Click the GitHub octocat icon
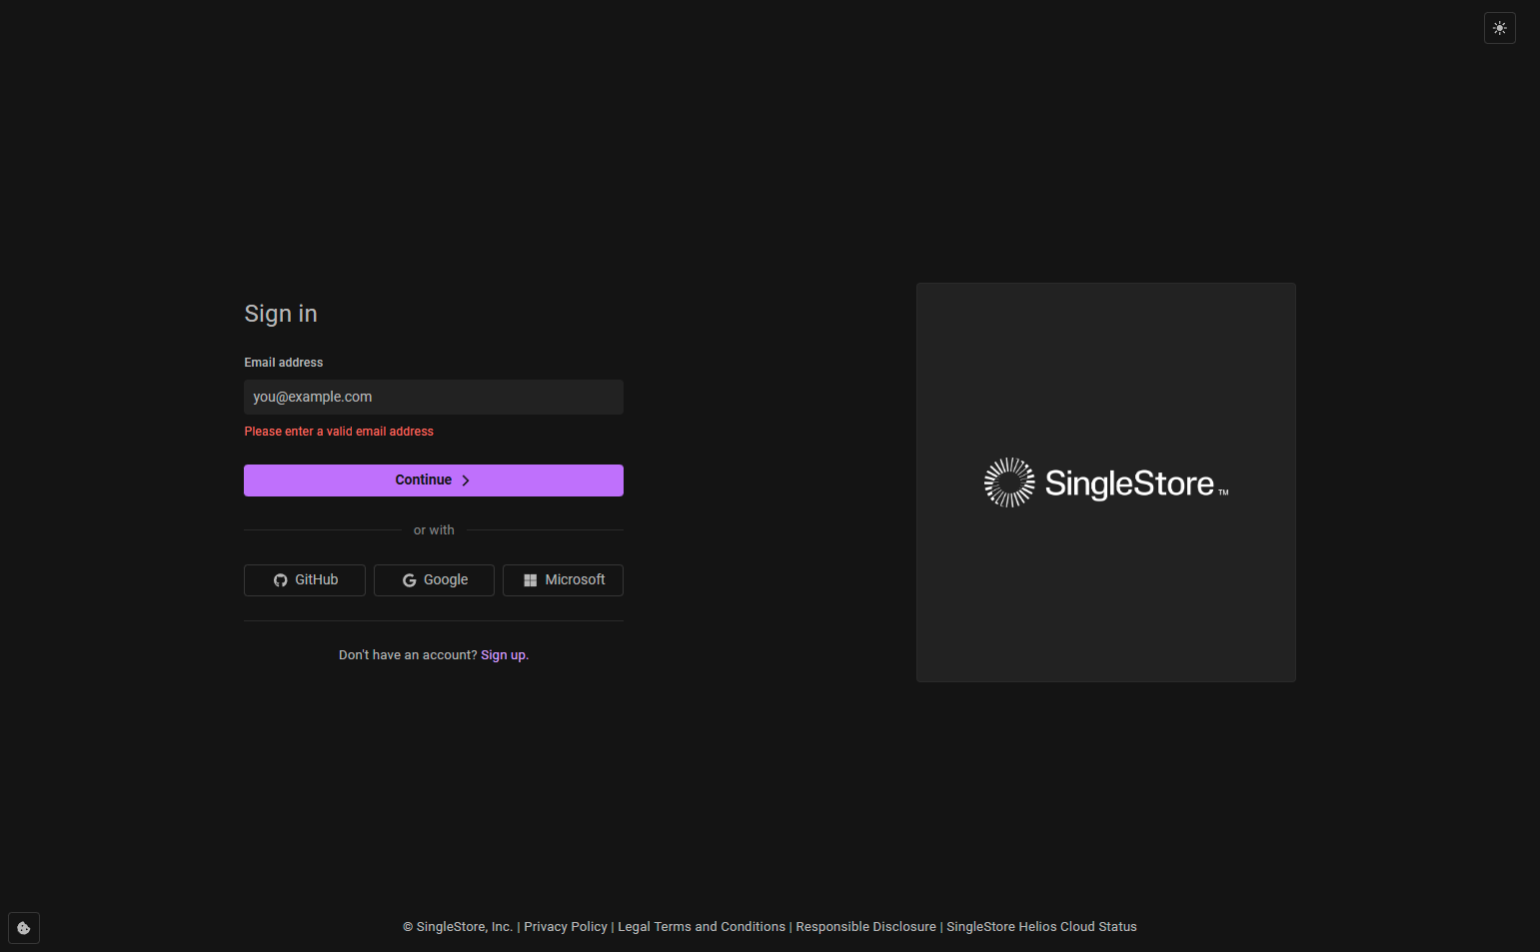This screenshot has width=1540, height=952. (x=280, y=579)
